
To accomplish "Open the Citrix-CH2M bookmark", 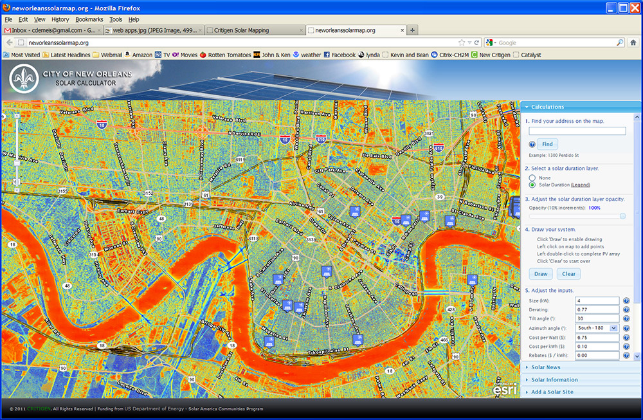I will tap(450, 55).
